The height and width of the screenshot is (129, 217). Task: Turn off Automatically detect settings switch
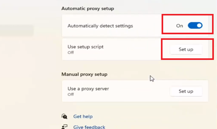195,25
